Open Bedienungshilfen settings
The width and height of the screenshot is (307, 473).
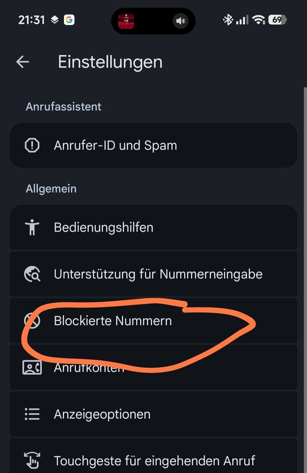coord(104,227)
